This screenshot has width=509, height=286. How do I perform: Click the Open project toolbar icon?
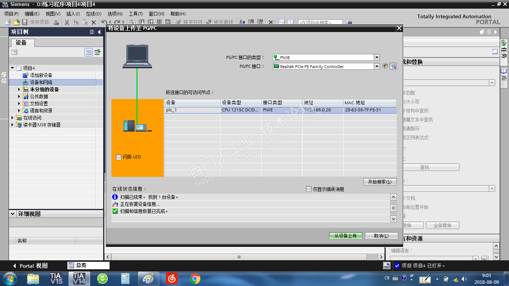pos(16,22)
